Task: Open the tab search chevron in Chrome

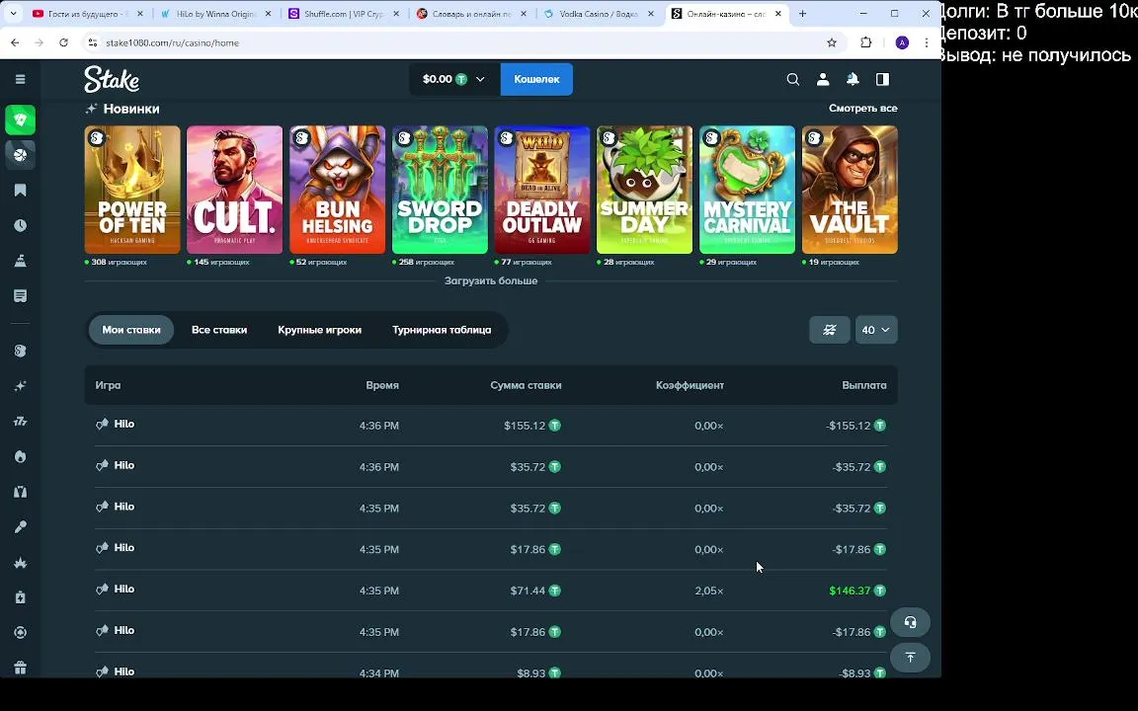Action: point(13,14)
